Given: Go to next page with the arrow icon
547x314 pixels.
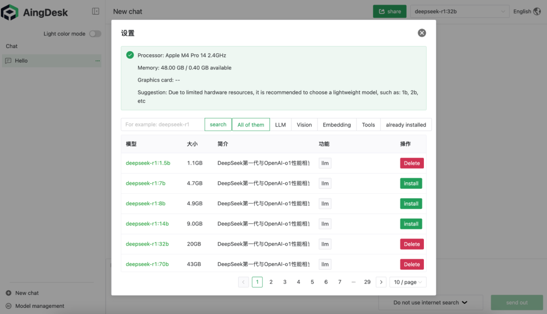Looking at the screenshot, I should click(381, 282).
